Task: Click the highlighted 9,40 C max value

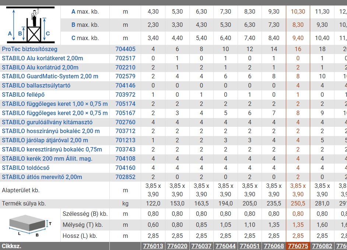Action: 298,38
